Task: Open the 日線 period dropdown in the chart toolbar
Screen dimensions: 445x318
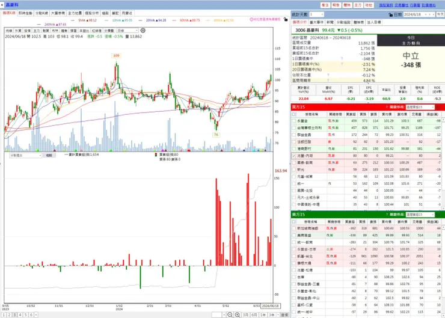Action: 127,30
